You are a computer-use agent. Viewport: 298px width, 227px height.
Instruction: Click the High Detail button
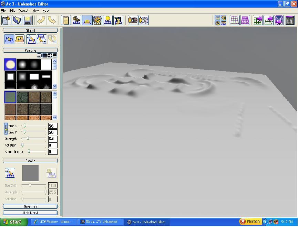30,213
